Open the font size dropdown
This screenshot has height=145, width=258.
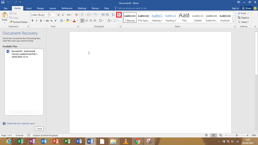(55, 15)
